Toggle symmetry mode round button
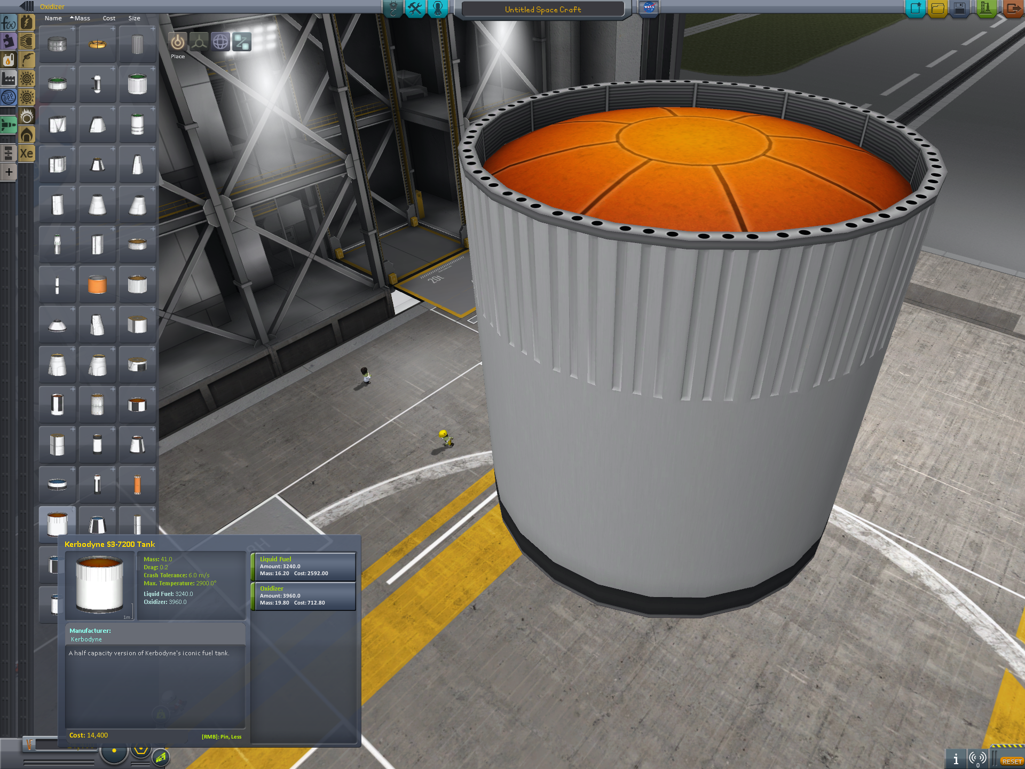Screen dimensions: 1025x769 [x=114, y=751]
